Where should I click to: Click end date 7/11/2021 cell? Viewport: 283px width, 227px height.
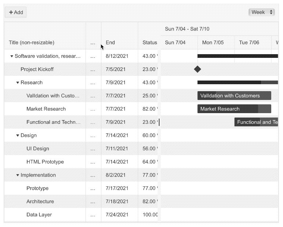120,149
